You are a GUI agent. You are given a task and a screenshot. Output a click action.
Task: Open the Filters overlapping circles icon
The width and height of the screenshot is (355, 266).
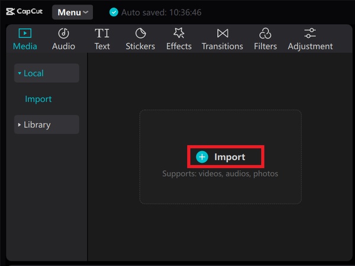point(265,33)
